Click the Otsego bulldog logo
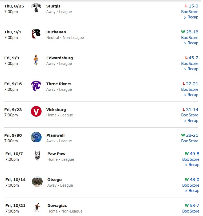 pyautogui.click(x=37, y=182)
